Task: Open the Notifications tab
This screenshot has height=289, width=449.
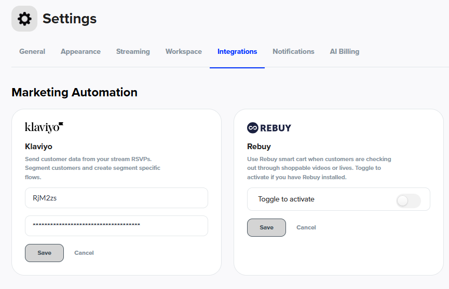Action: click(293, 52)
